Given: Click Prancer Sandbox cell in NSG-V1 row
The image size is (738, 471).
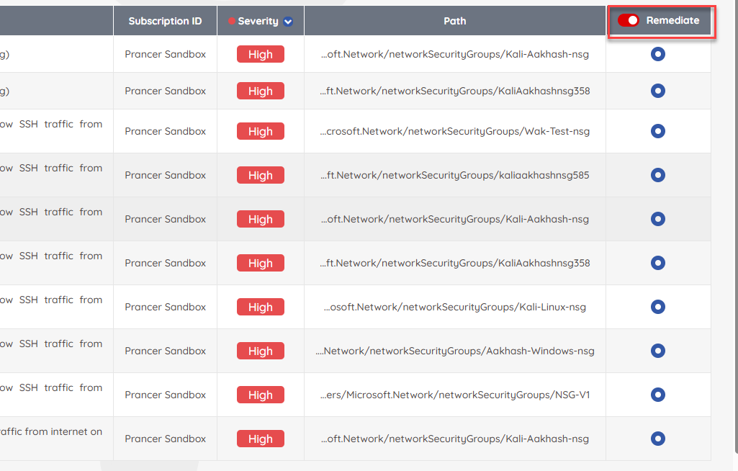Looking at the screenshot, I should [165, 395].
